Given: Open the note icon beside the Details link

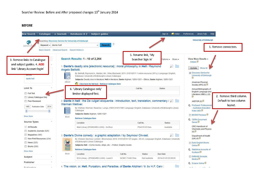Looking at the screenshot, I should click(198, 62).
